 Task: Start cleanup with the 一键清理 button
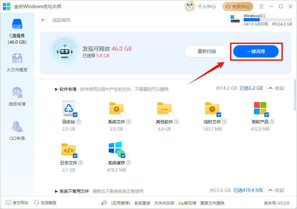tap(256, 51)
